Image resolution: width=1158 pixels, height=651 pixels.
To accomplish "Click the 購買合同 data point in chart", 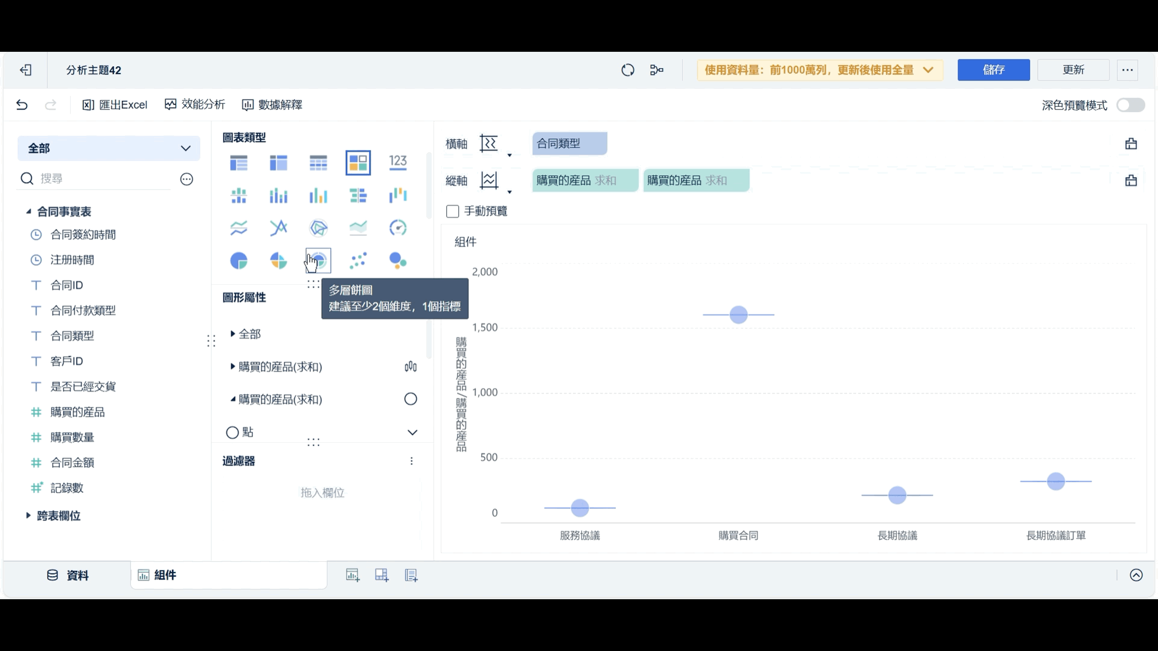I will (x=738, y=314).
